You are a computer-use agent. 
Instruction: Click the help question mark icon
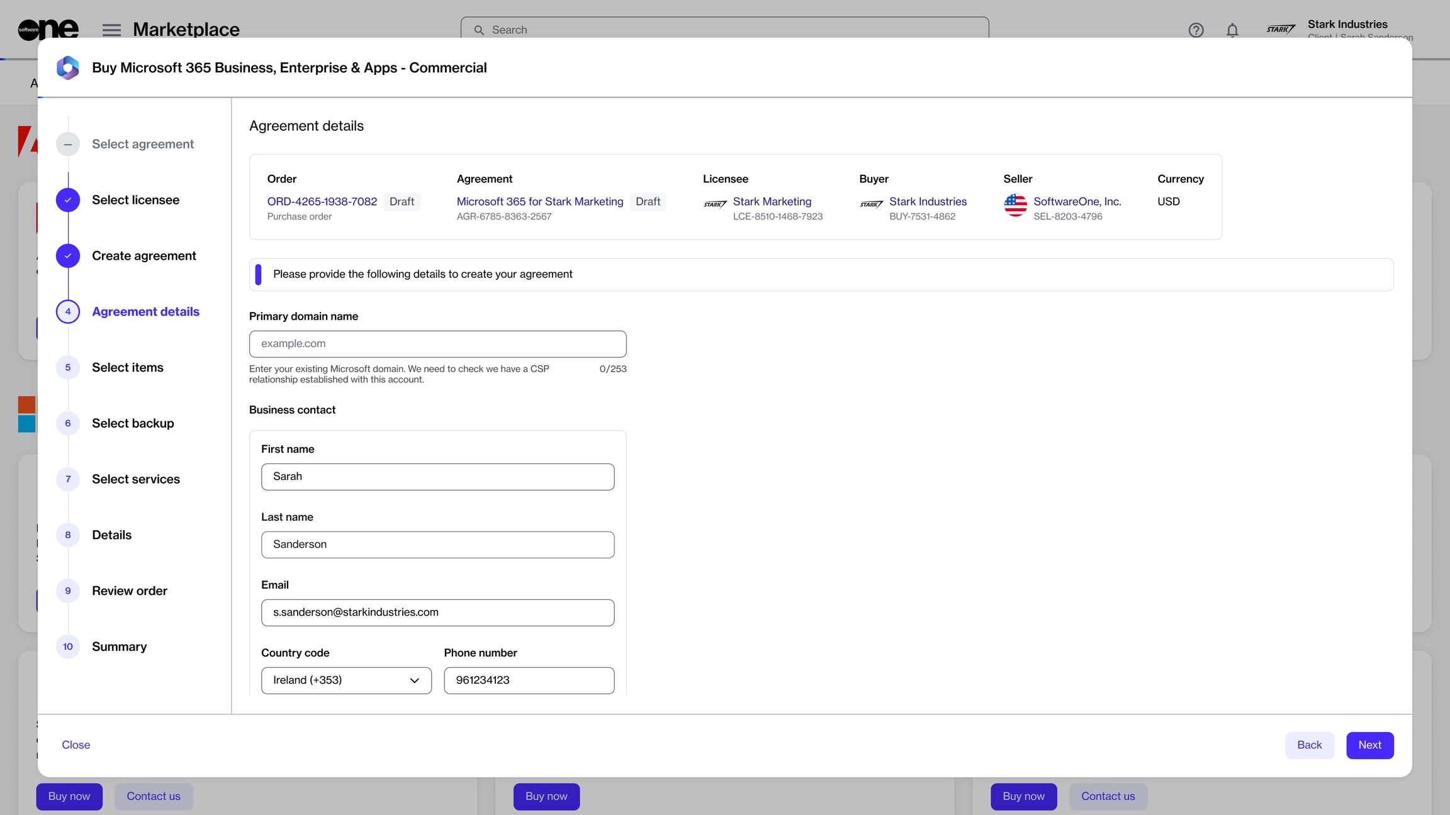pos(1196,30)
